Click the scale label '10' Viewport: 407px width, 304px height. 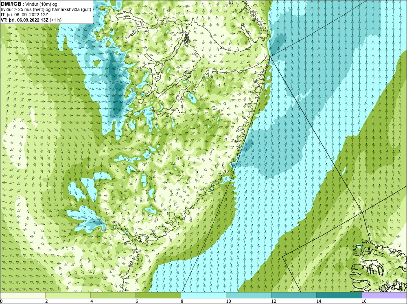(x=228, y=301)
